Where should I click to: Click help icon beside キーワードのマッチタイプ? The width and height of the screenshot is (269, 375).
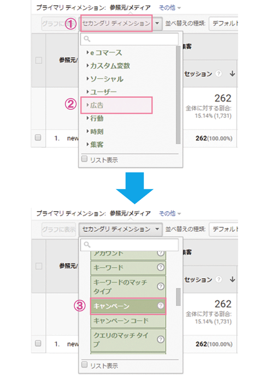pyautogui.click(x=161, y=286)
